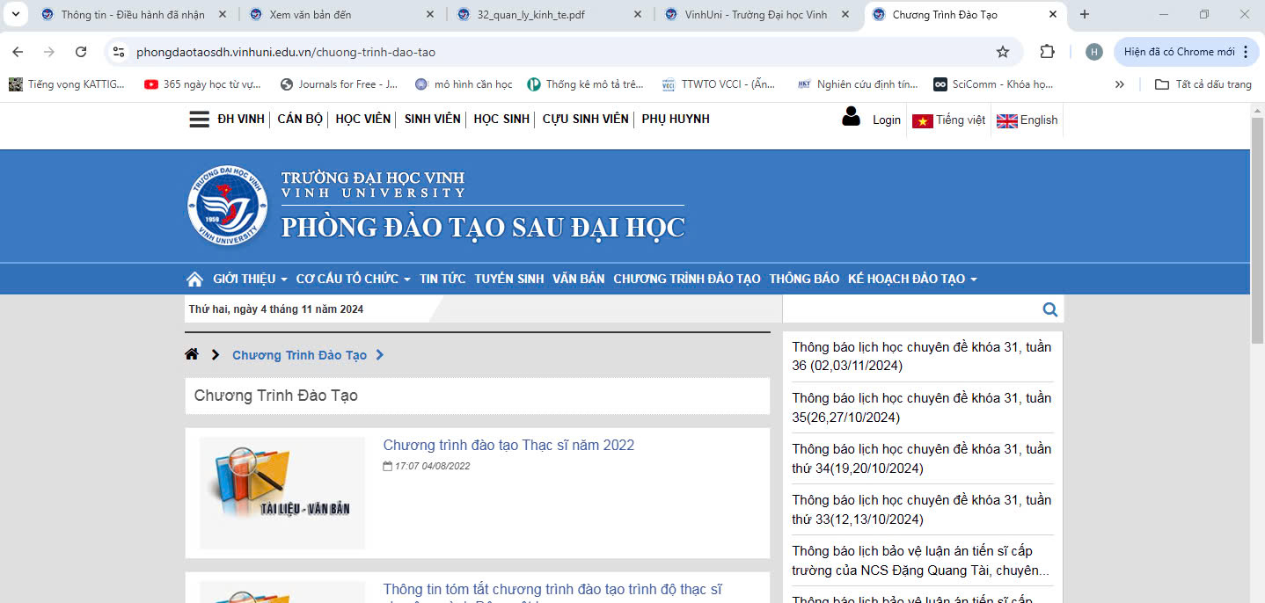The image size is (1265, 603).
Task: Select HỌC SINH in top menu
Action: click(x=501, y=119)
